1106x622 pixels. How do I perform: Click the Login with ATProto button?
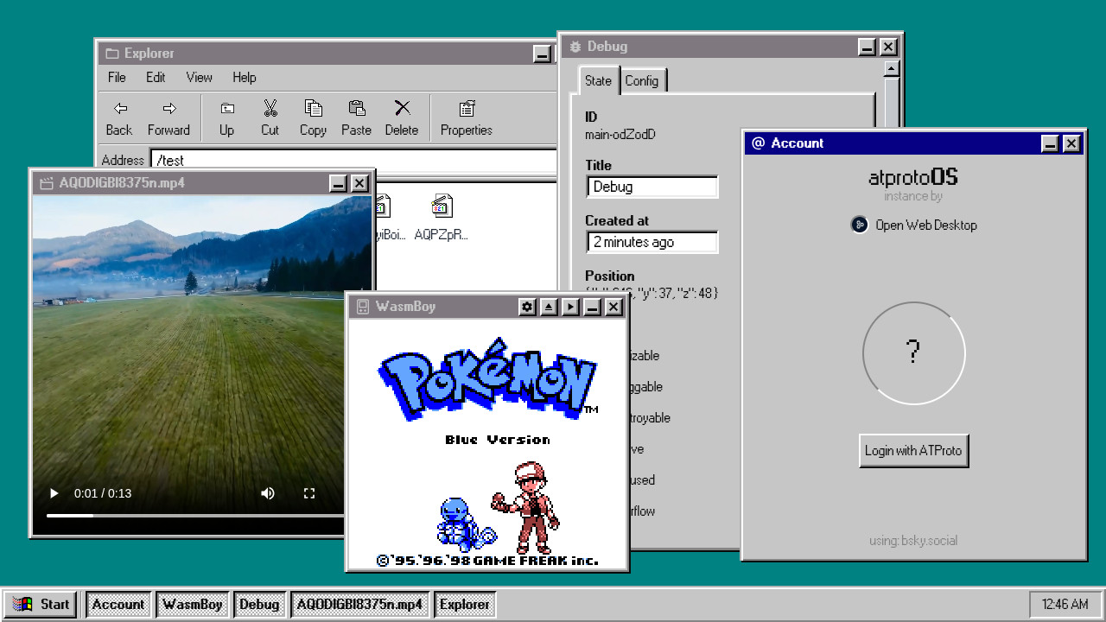913,450
